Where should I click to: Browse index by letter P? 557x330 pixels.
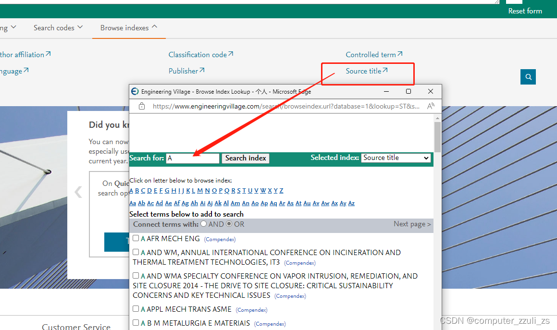(x=221, y=191)
